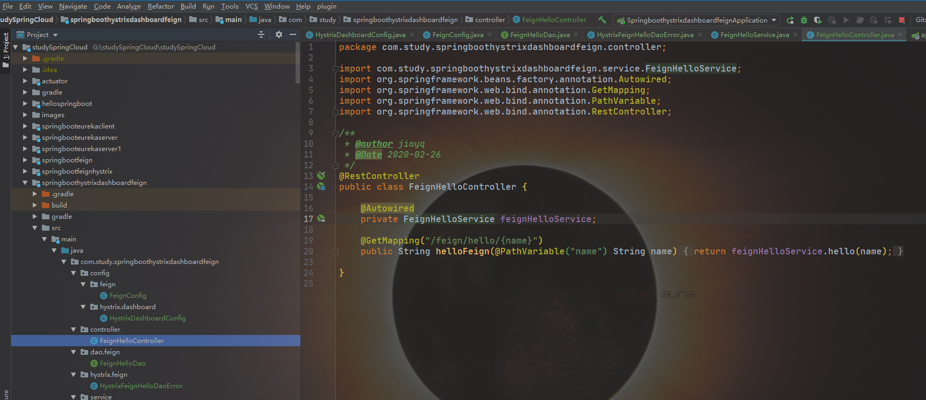Stop the running application with red square
Viewport: 926px width, 400px height.
point(902,20)
